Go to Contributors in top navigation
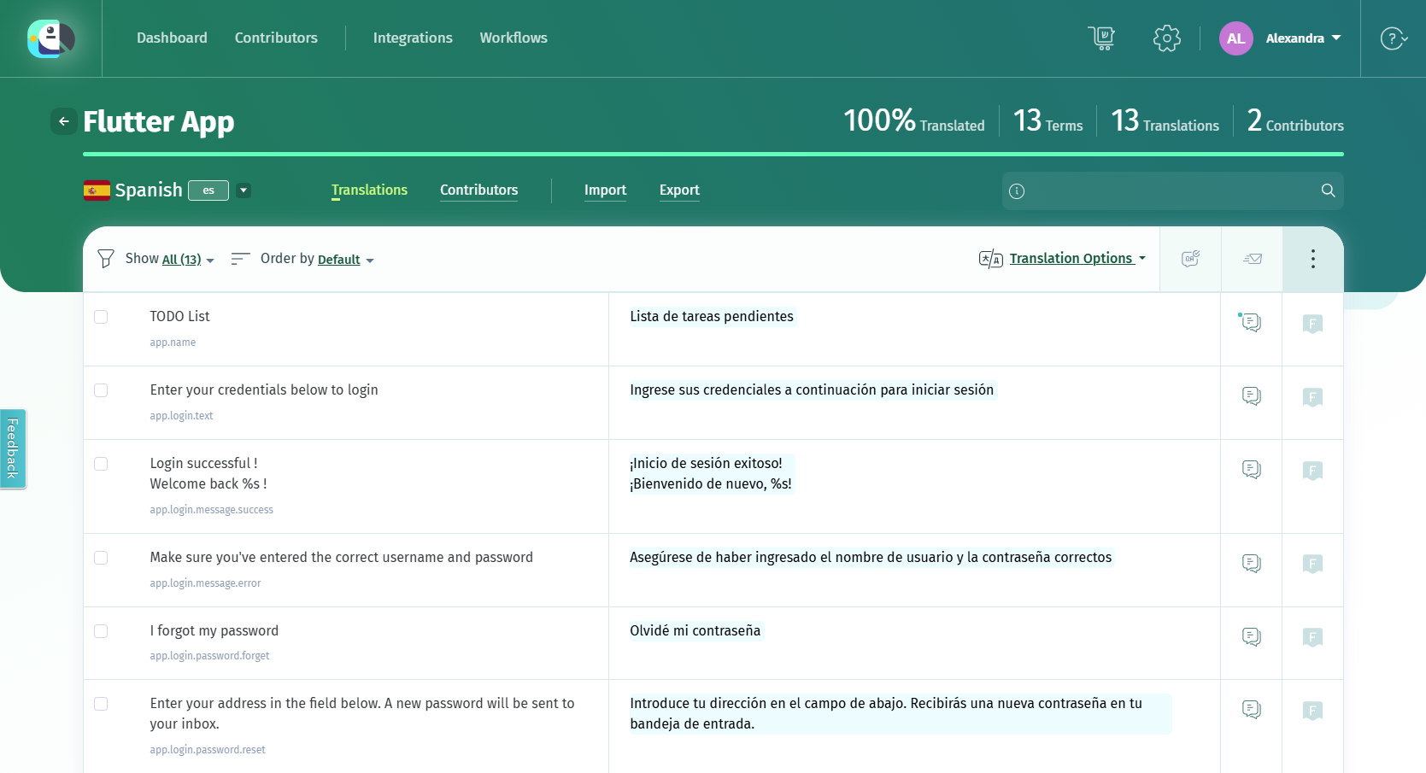The height and width of the screenshot is (773, 1426). coord(276,38)
